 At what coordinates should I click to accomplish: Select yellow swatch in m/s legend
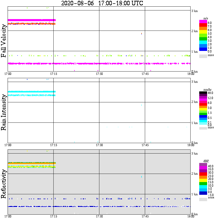coord(203,32)
